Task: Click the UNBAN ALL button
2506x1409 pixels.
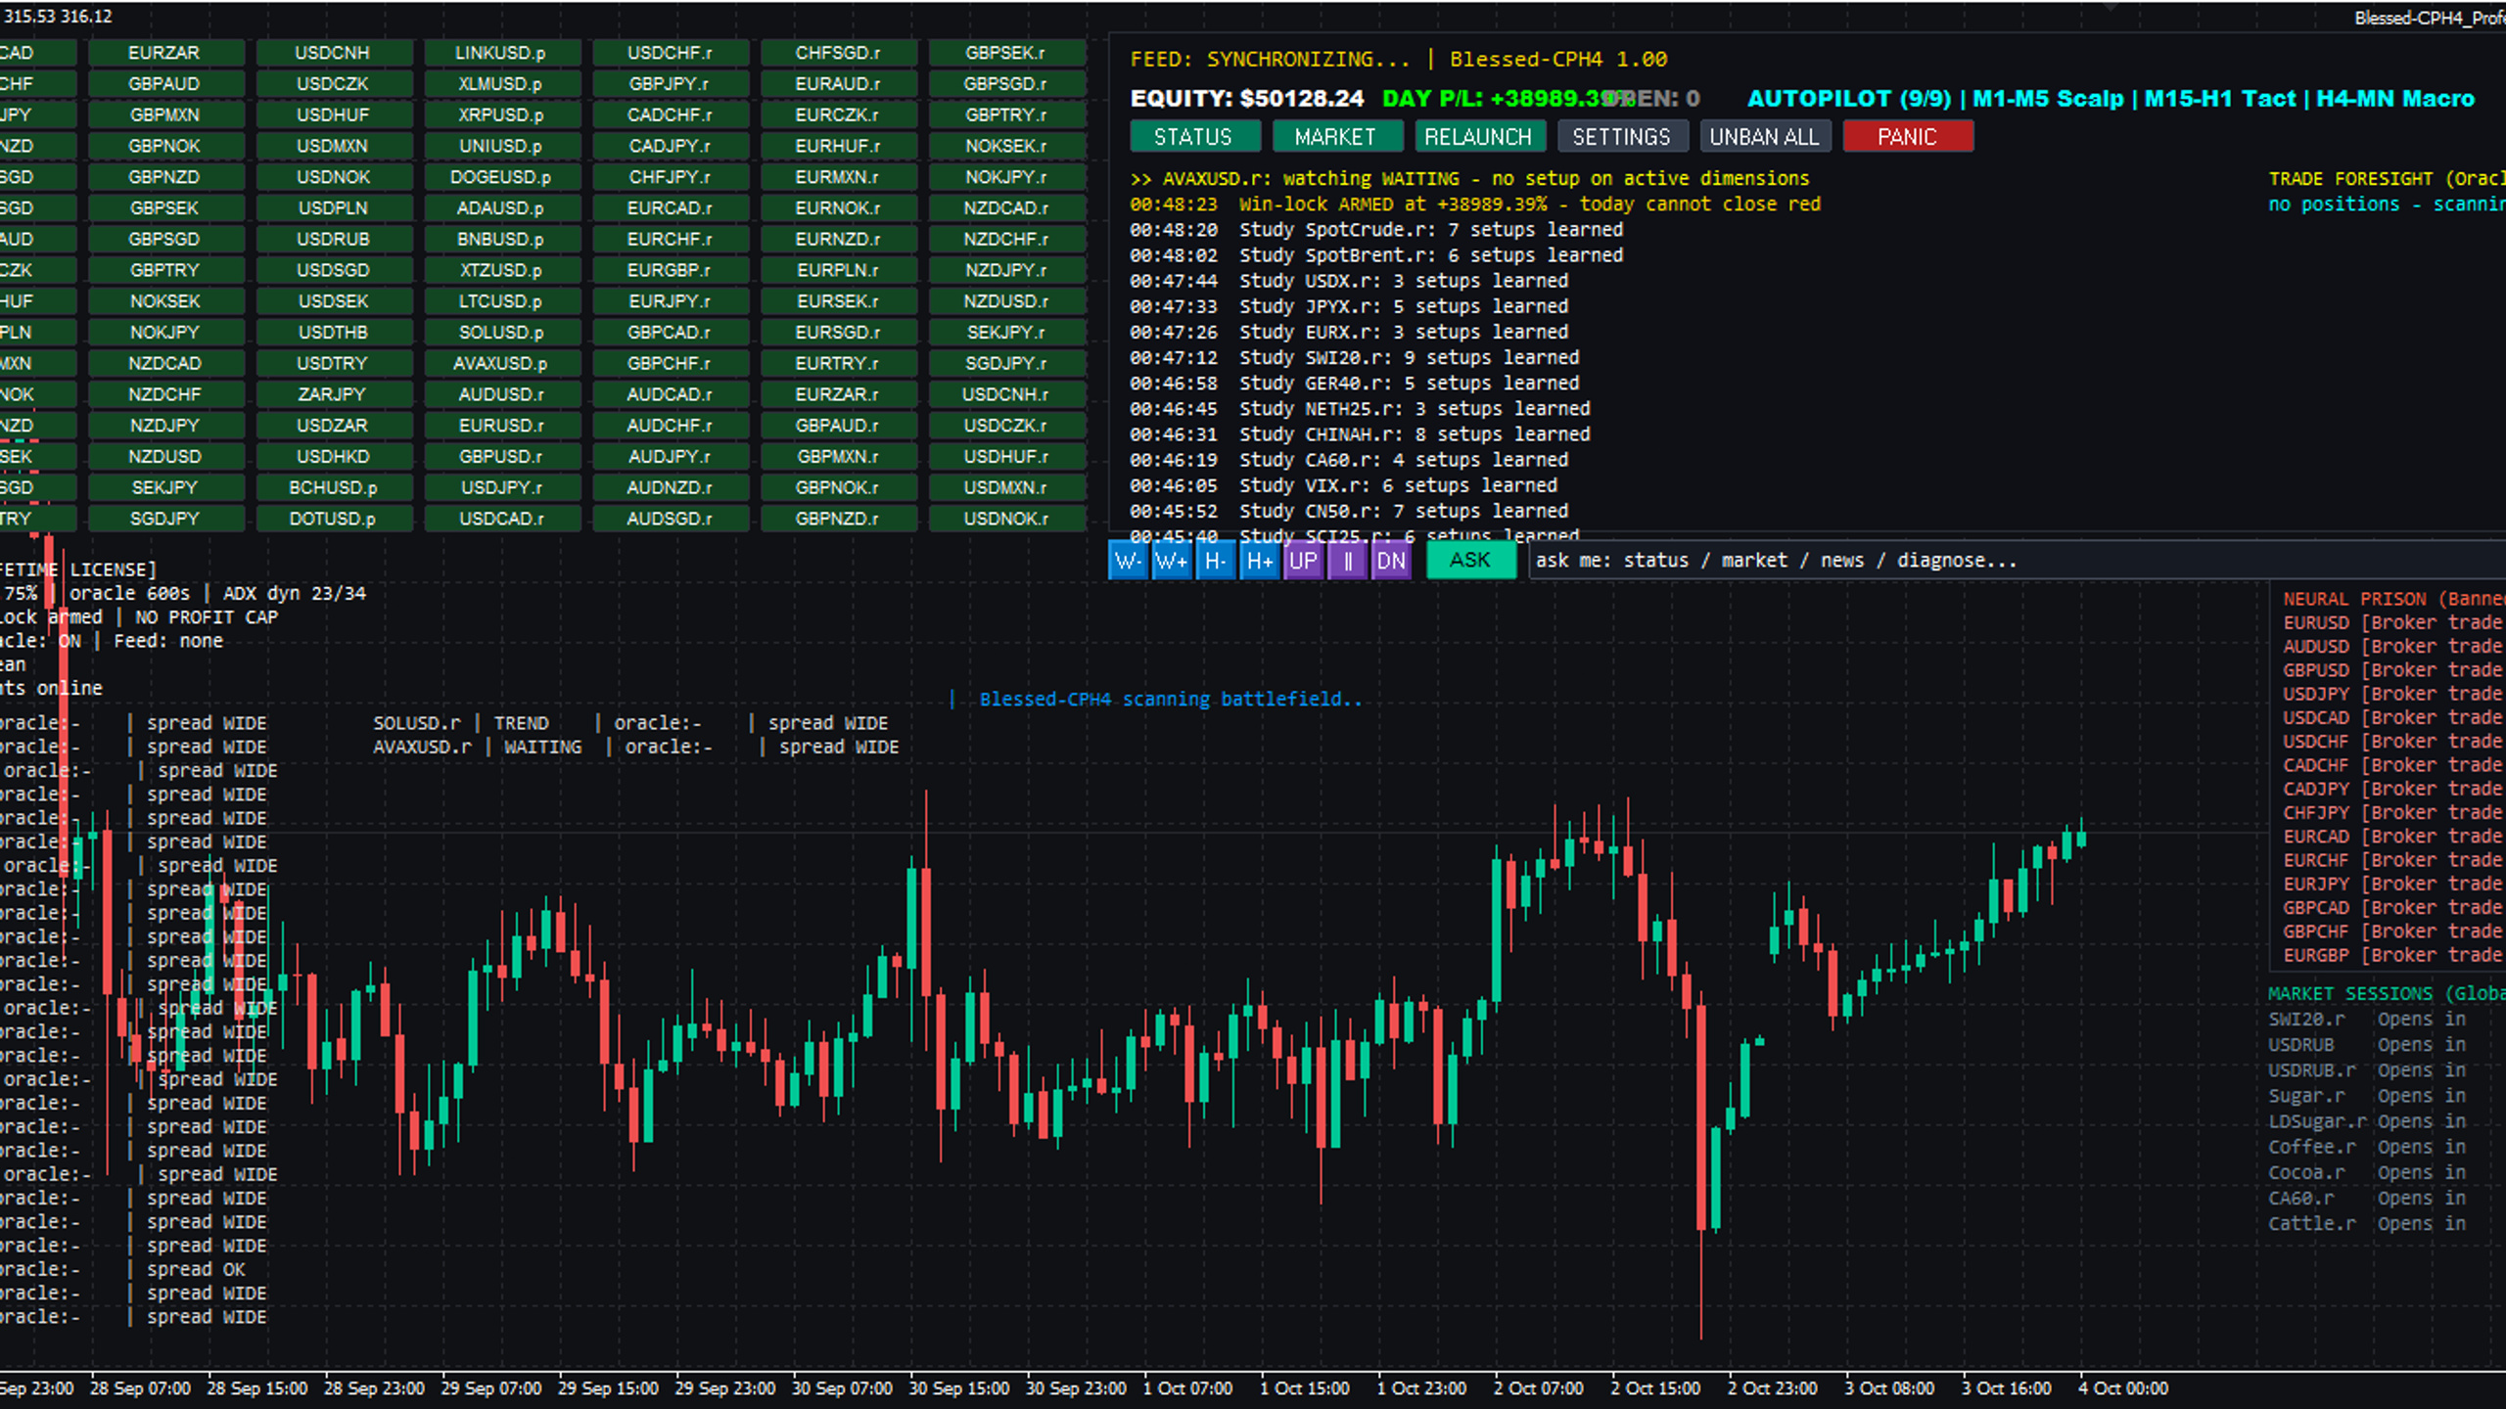Action: pyautogui.click(x=1765, y=137)
